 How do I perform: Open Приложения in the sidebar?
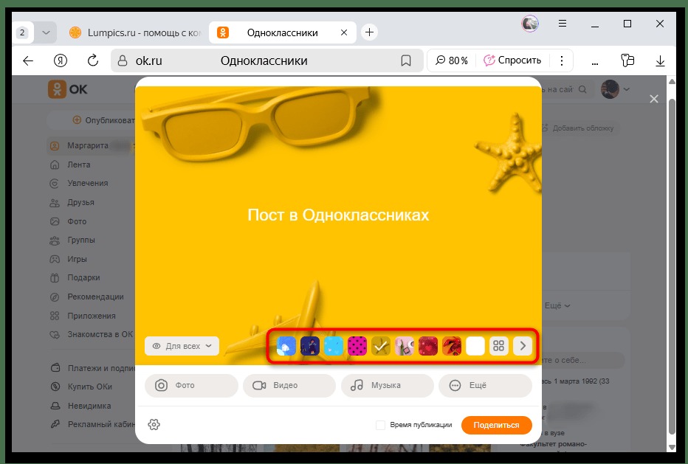point(91,316)
